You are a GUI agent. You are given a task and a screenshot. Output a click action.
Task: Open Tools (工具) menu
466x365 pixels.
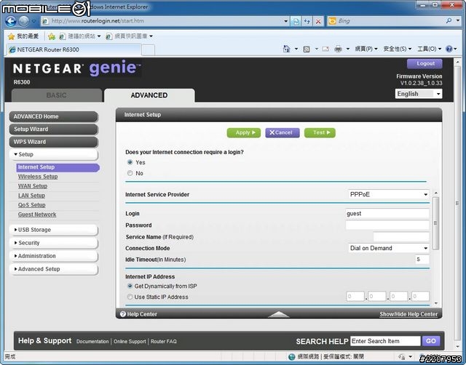tap(429, 49)
